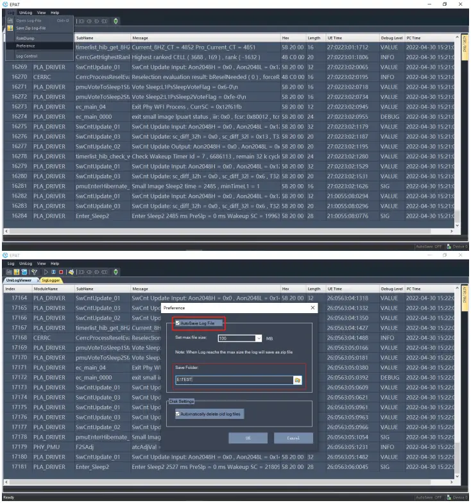Confirm preferences with OK button

248,439
